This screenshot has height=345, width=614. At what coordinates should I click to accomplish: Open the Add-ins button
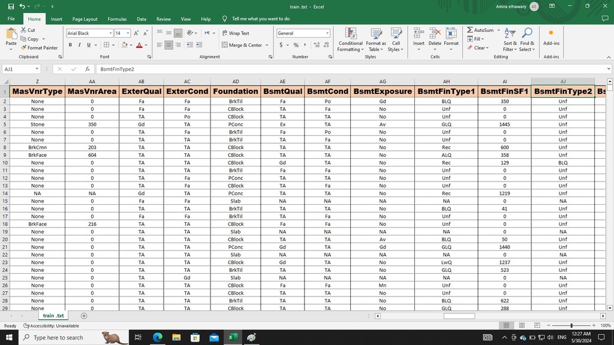click(x=551, y=37)
